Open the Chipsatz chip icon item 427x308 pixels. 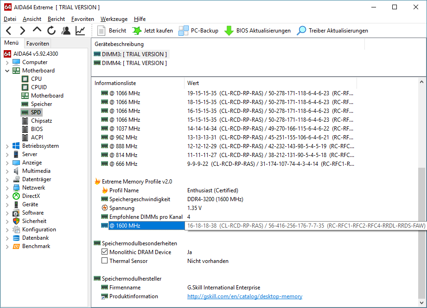[25, 121]
